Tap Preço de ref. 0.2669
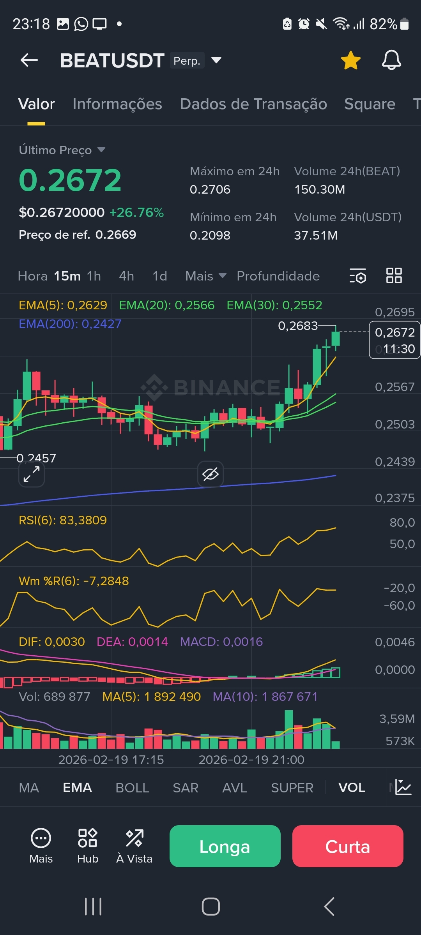 pyautogui.click(x=78, y=235)
